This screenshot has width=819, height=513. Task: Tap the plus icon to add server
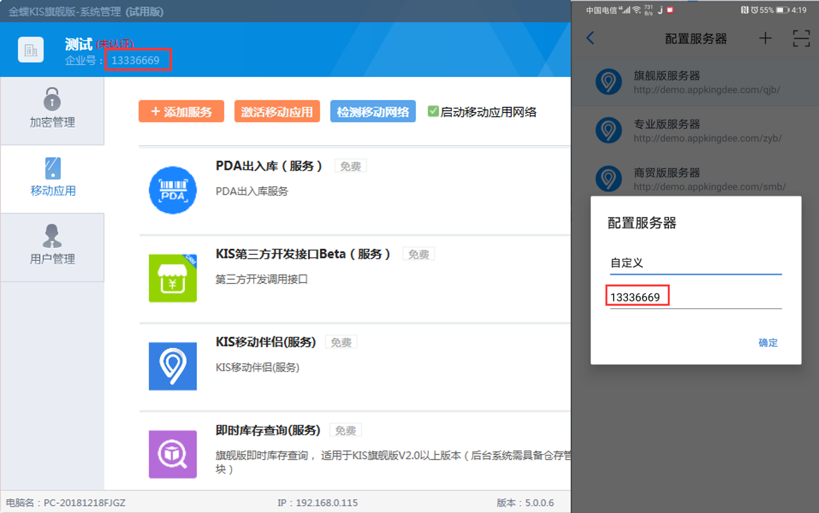pyautogui.click(x=765, y=38)
